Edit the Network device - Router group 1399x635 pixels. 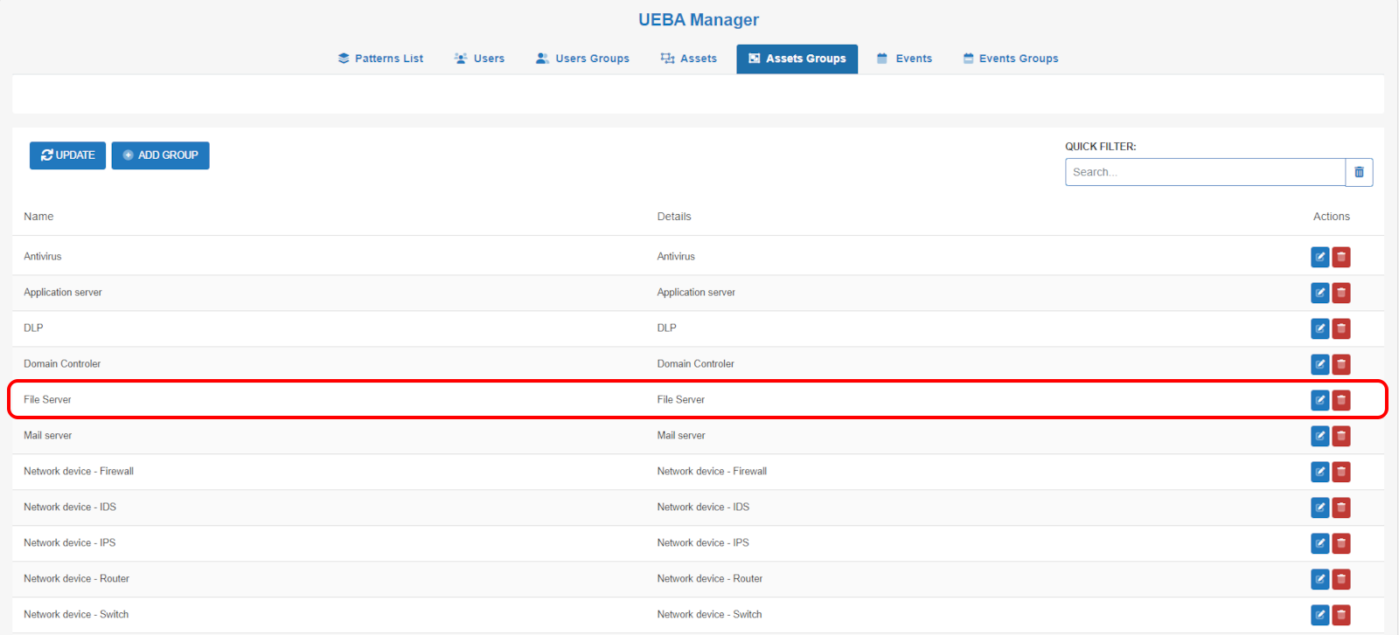[1319, 579]
